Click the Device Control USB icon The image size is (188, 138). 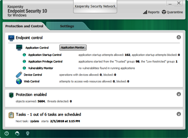point(19,75)
